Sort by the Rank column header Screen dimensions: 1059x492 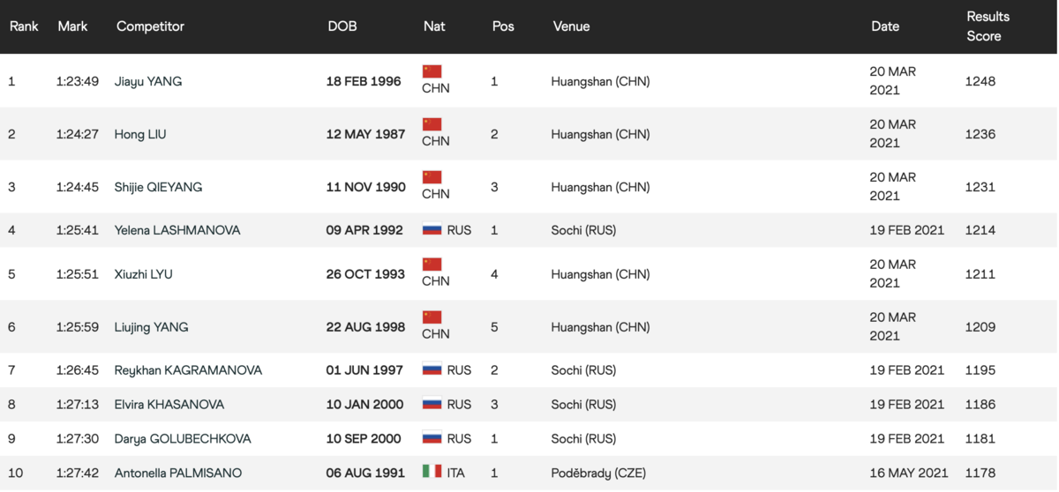pos(24,26)
